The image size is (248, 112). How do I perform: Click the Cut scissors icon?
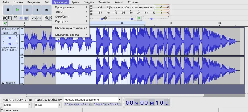coord(5,18)
